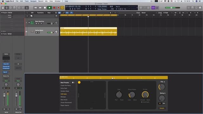Toggle the purple Count-in 1234 button
The image size is (203, 114).
pyautogui.click(x=153, y=8)
